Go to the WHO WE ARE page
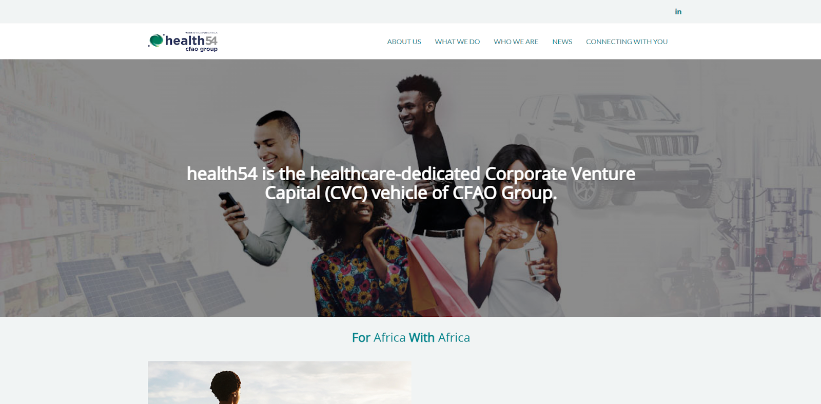 (516, 42)
